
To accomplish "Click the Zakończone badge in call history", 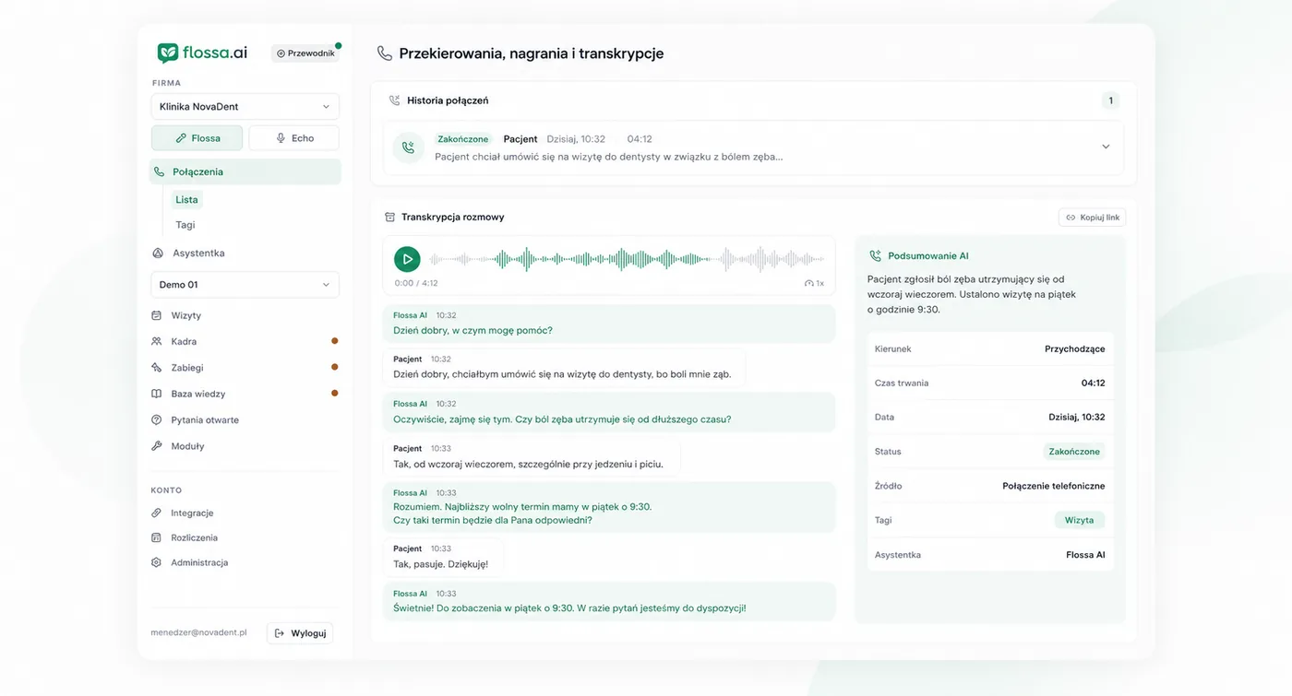I will 463,139.
